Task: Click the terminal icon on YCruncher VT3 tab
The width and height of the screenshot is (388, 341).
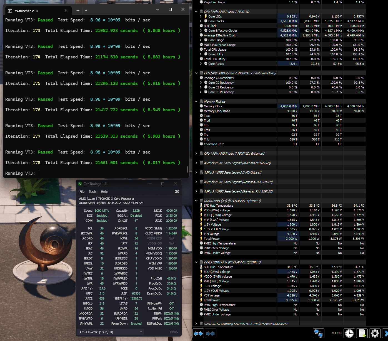Action: tap(10, 11)
